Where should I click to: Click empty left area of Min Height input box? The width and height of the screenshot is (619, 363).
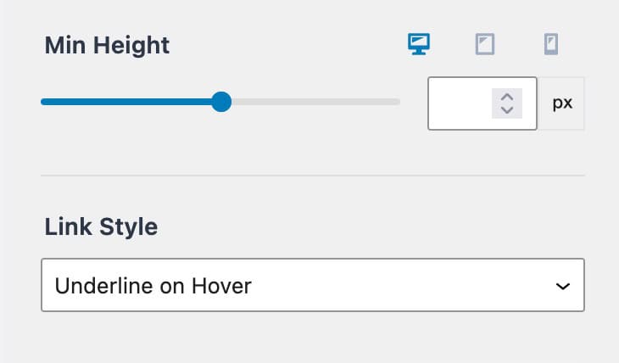(x=449, y=103)
